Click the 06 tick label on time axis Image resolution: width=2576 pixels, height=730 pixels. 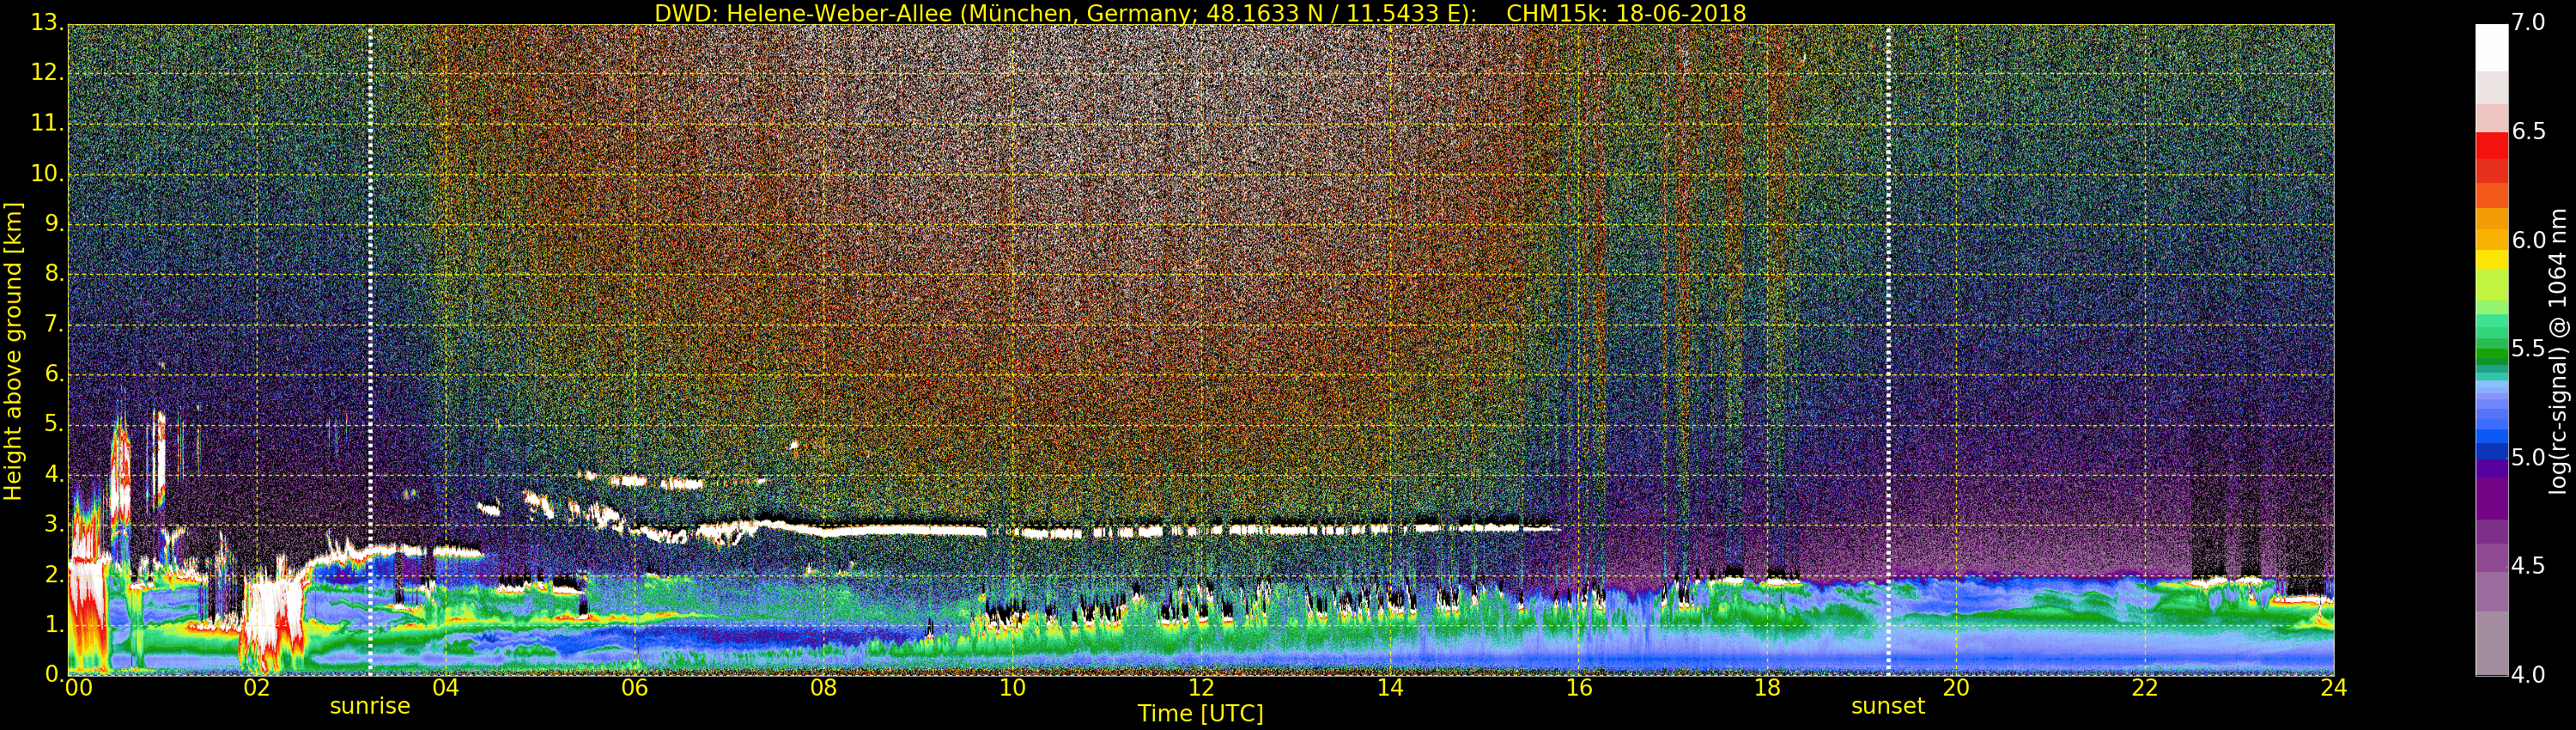pos(634,688)
